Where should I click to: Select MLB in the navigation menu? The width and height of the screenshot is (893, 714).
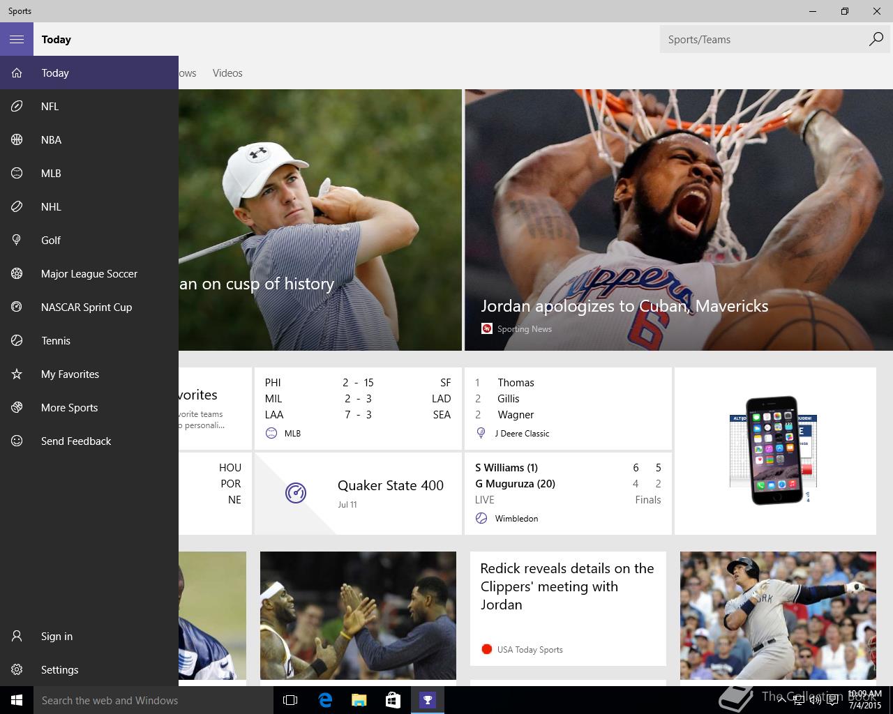(89, 173)
